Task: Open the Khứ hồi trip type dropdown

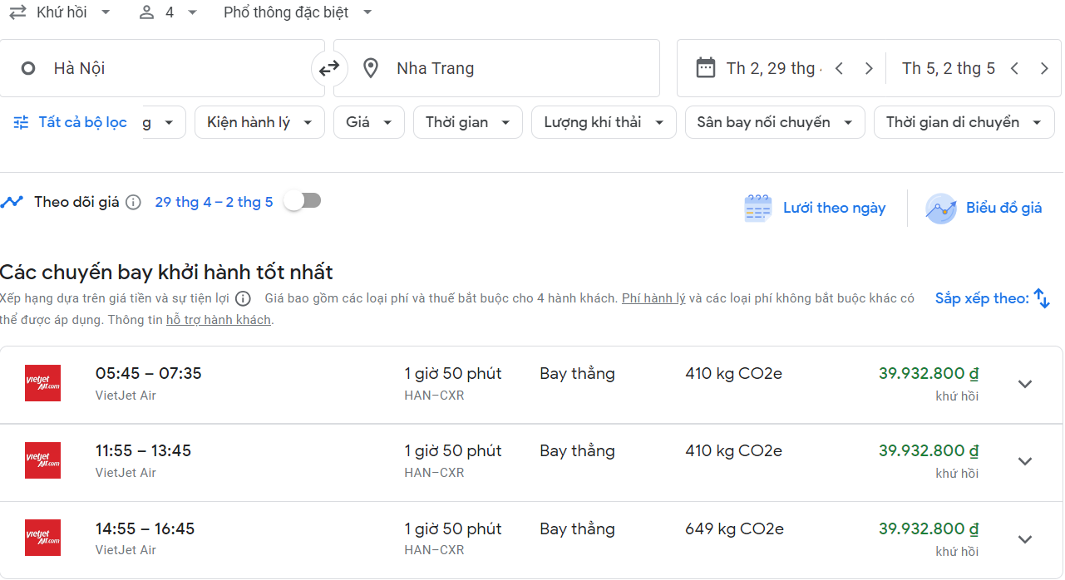Action: point(60,12)
